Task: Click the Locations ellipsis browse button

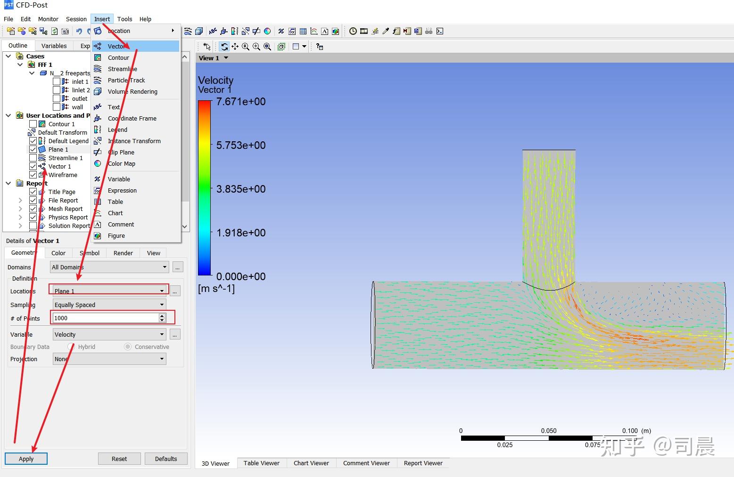Action: tap(175, 291)
